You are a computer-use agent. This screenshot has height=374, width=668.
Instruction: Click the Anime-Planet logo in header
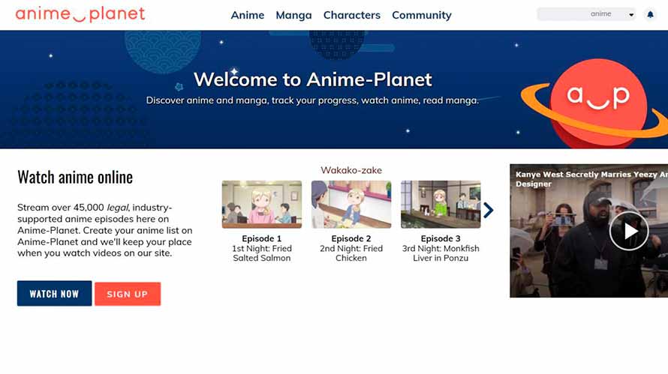pos(80,14)
